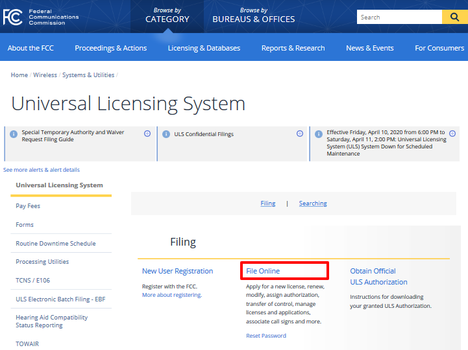Click info icon beside Special Temporary Authority alert
Image resolution: width=468 pixels, height=350 pixels.
point(14,134)
